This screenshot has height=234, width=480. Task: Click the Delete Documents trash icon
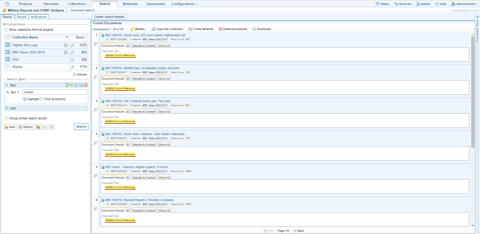tap(220, 29)
